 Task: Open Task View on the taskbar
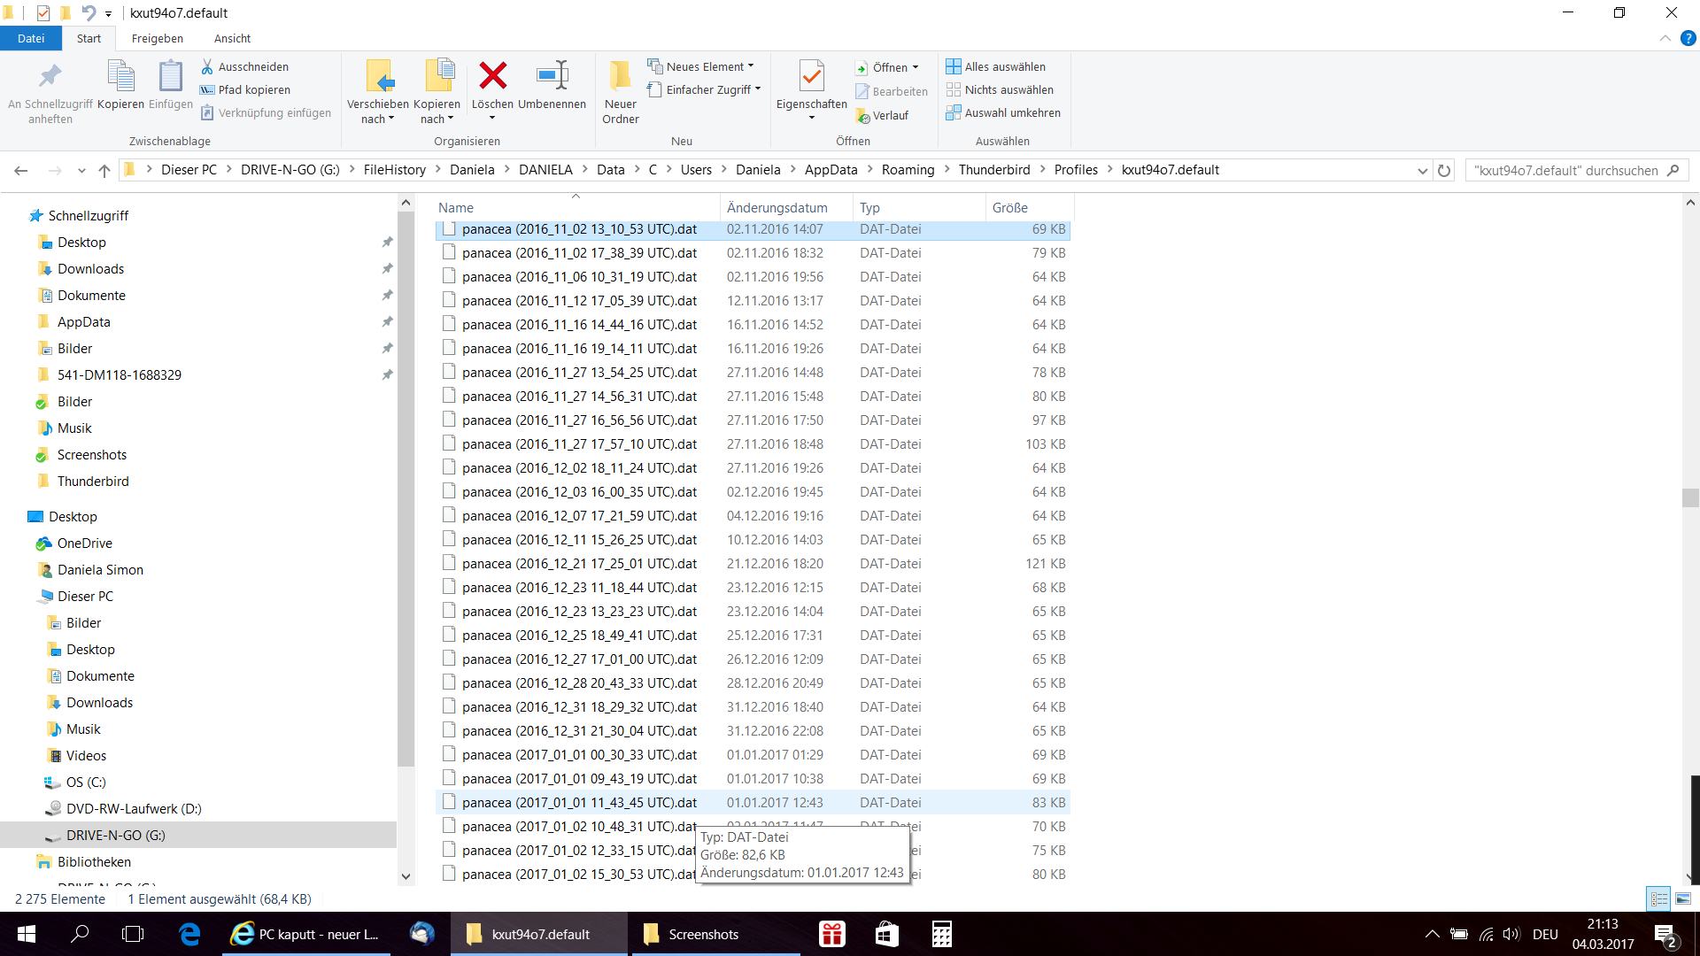[133, 934]
